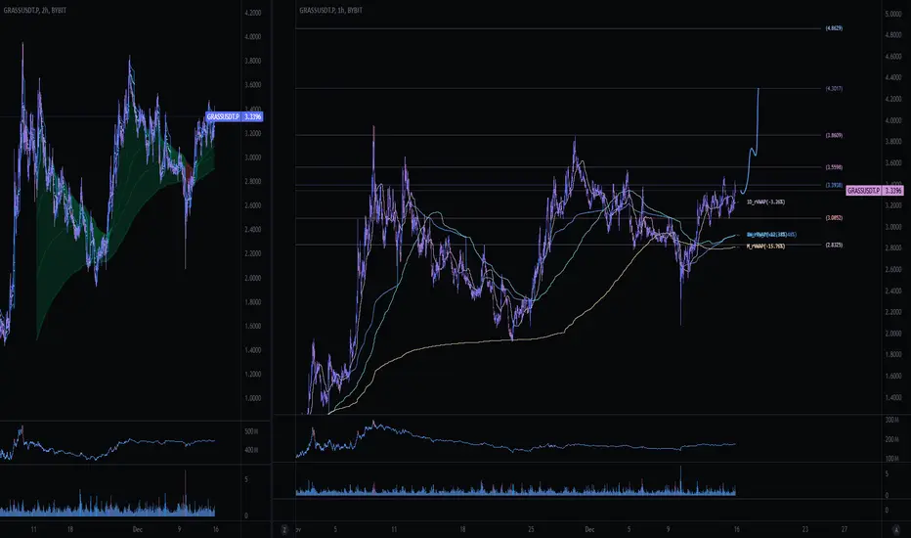Click the Dec label on the right chart time axis
Screen dimensions: 911x538
(x=589, y=529)
